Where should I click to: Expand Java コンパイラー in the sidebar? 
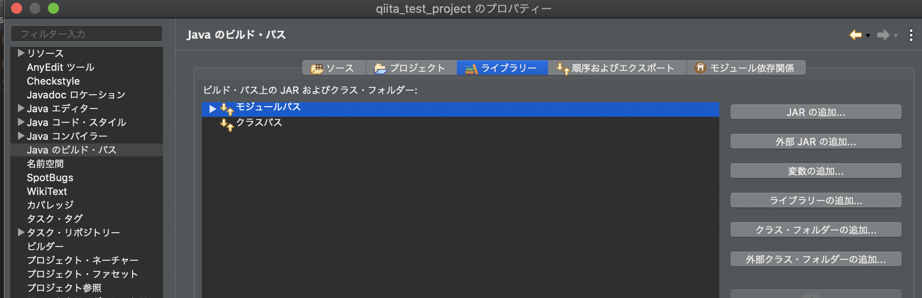click(20, 136)
